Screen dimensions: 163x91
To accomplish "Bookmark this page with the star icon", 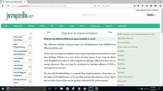I will 134,6.
